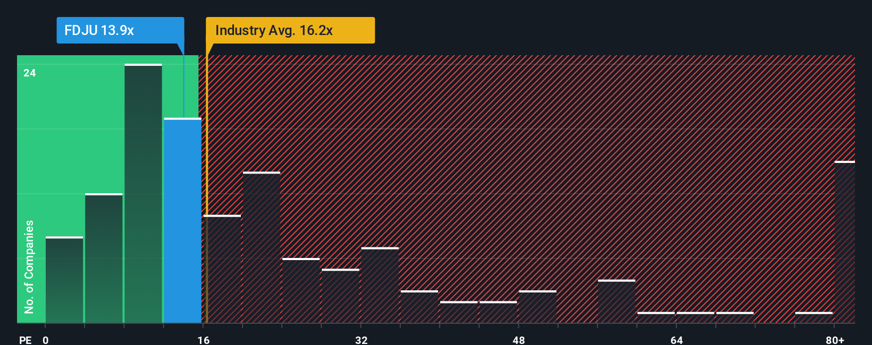Click the bar starting at PE 48
The height and width of the screenshot is (345, 872).
click(538, 307)
